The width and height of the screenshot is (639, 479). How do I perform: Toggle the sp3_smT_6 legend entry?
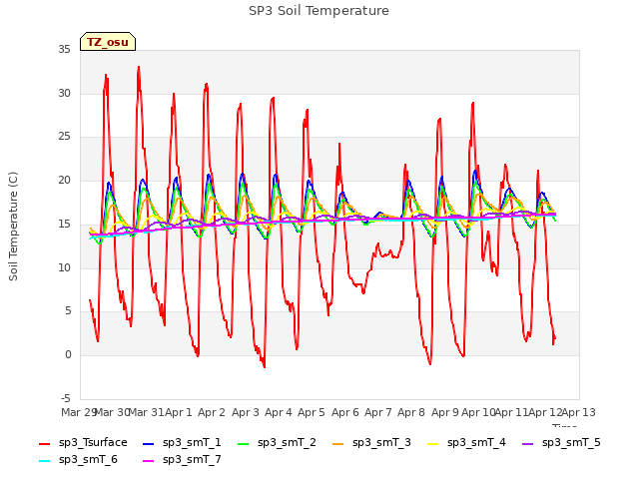pyautogui.click(x=78, y=460)
